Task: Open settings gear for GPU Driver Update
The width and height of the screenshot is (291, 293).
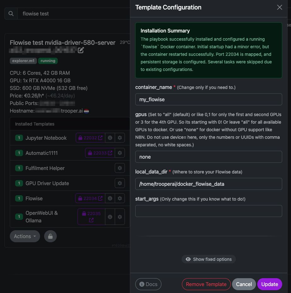Action: 120,183
